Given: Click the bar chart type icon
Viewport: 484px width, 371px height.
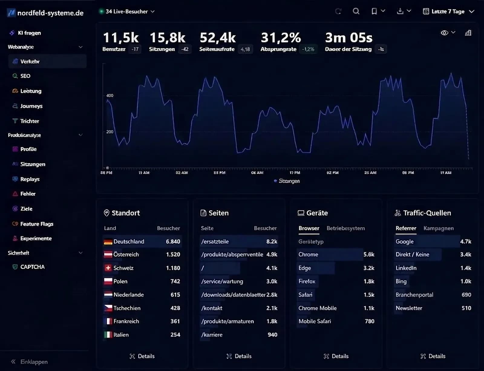Looking at the screenshot, I should [468, 33].
